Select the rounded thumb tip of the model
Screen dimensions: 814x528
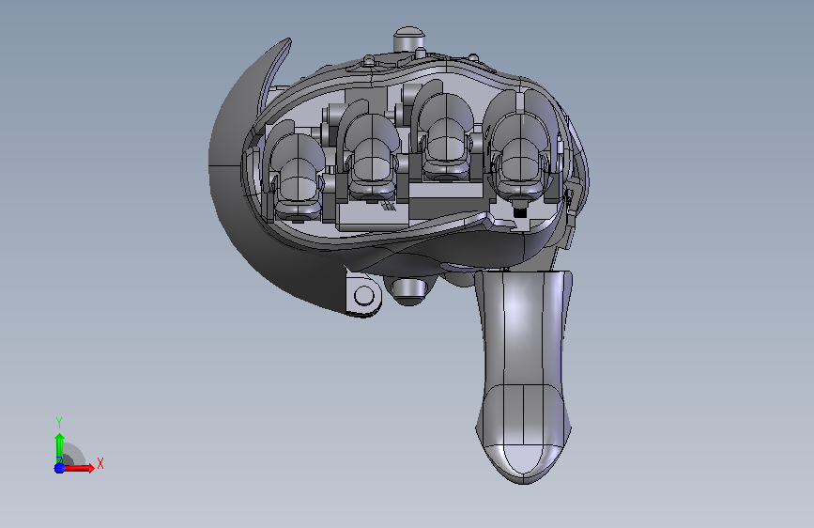click(x=524, y=462)
